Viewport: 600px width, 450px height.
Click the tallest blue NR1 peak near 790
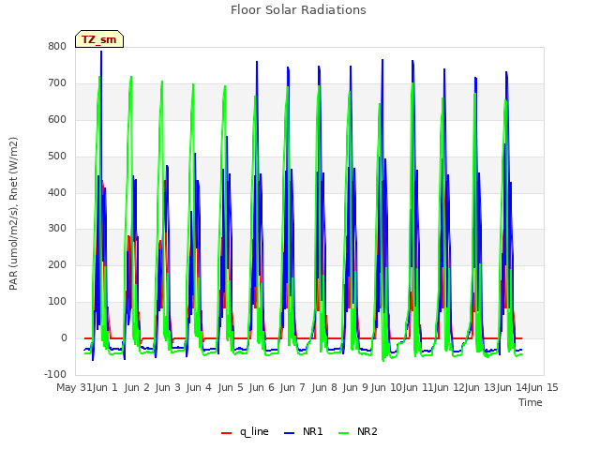coord(101,52)
